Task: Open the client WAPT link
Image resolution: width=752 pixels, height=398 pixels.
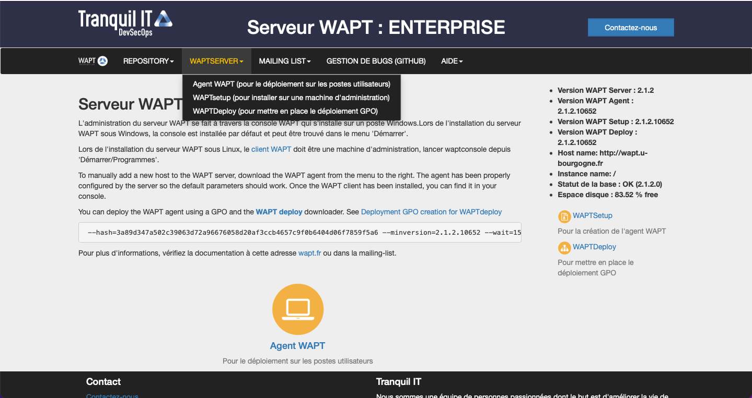Action: click(271, 149)
